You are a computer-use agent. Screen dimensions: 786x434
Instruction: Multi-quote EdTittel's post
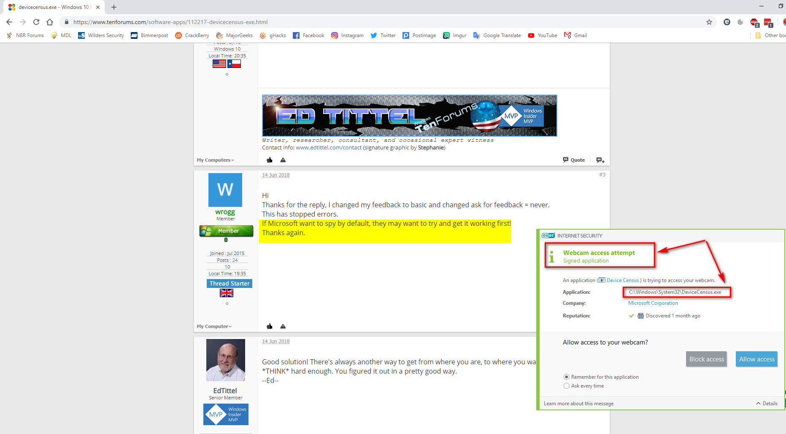tap(600, 160)
